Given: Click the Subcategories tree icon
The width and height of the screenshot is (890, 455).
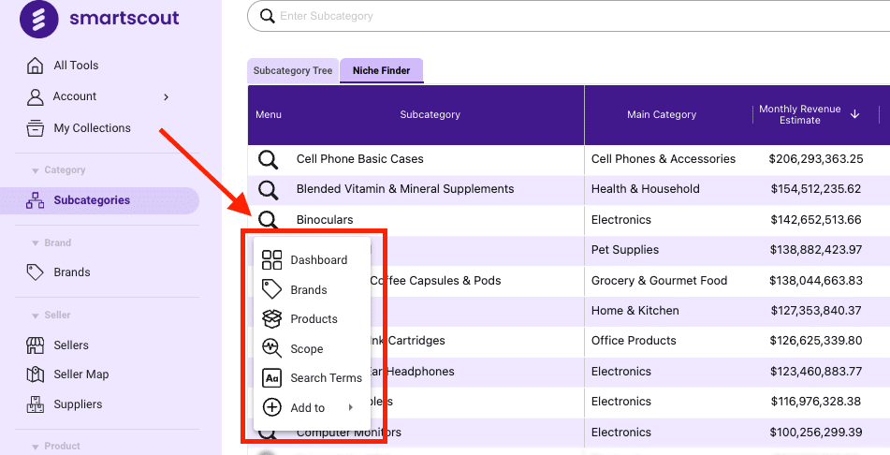Looking at the screenshot, I should (x=36, y=200).
